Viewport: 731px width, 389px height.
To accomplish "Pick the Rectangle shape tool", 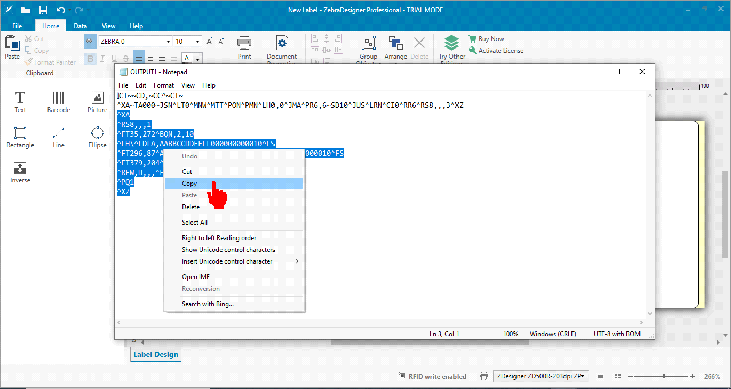I will tap(20, 137).
